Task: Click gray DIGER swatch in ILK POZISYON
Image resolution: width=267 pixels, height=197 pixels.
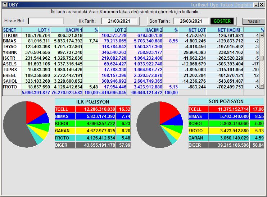Action: pos(65,145)
